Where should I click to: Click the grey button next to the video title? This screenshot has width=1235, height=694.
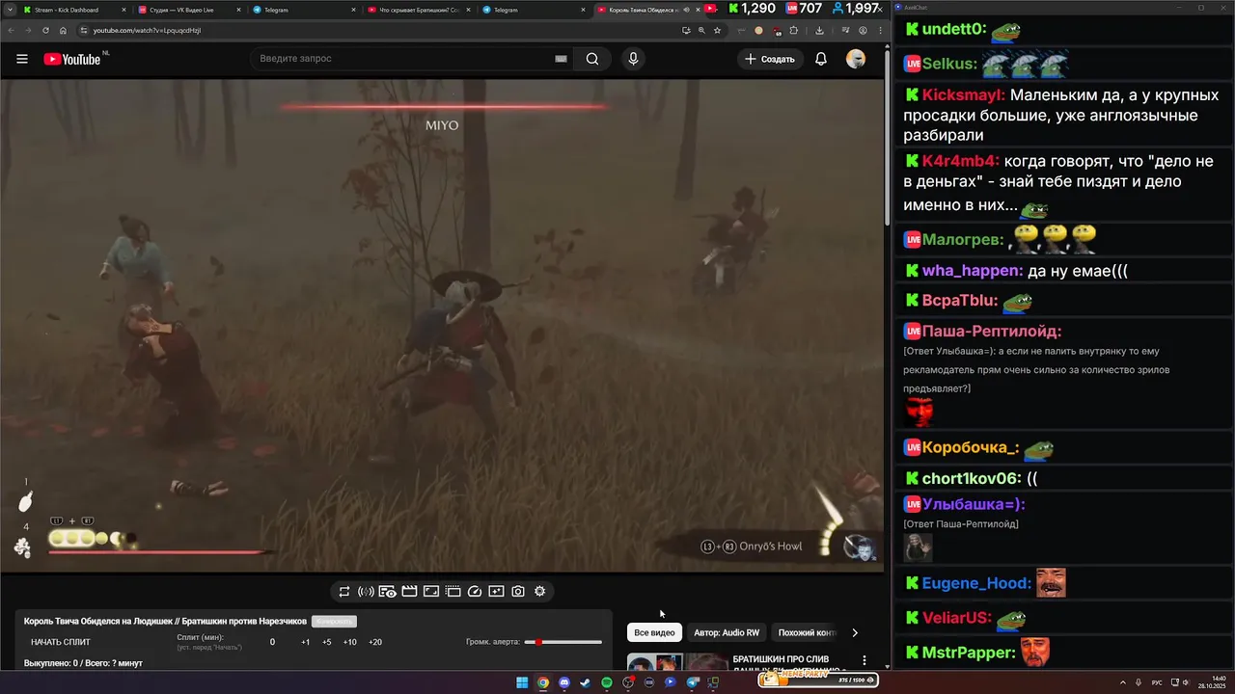(334, 622)
